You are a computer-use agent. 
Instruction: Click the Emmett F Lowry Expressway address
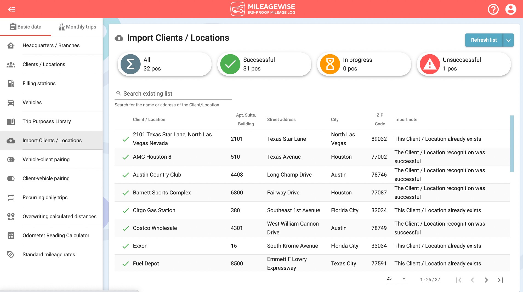287,263
